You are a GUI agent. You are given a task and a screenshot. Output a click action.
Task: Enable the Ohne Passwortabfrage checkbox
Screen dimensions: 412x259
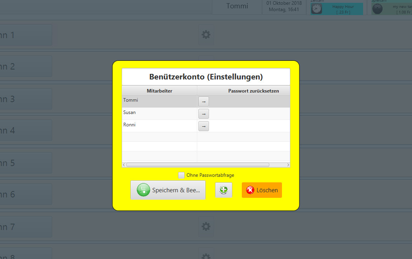(x=181, y=175)
